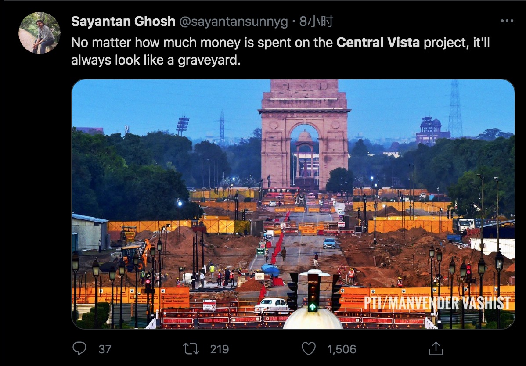The height and width of the screenshot is (366, 526).
Task: Open the three-dot more options menu
Action: tap(507, 21)
